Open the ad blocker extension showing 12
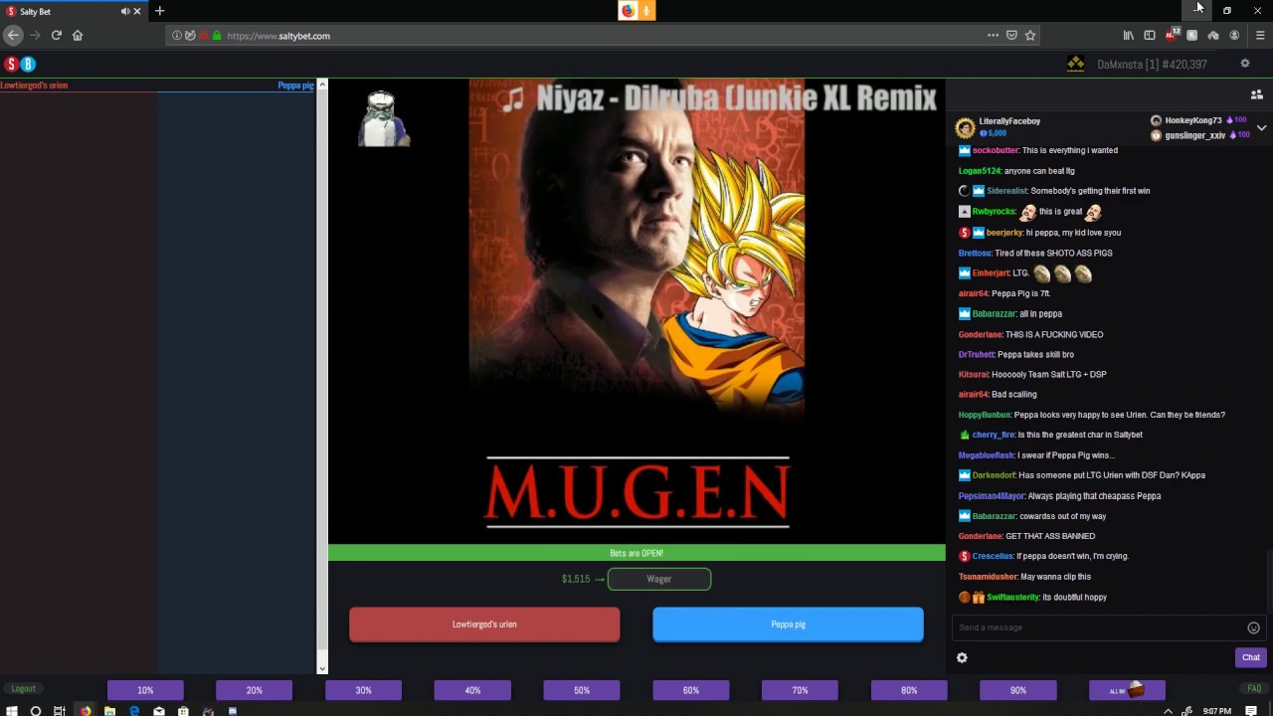Image resolution: width=1273 pixels, height=716 pixels. (x=1172, y=35)
